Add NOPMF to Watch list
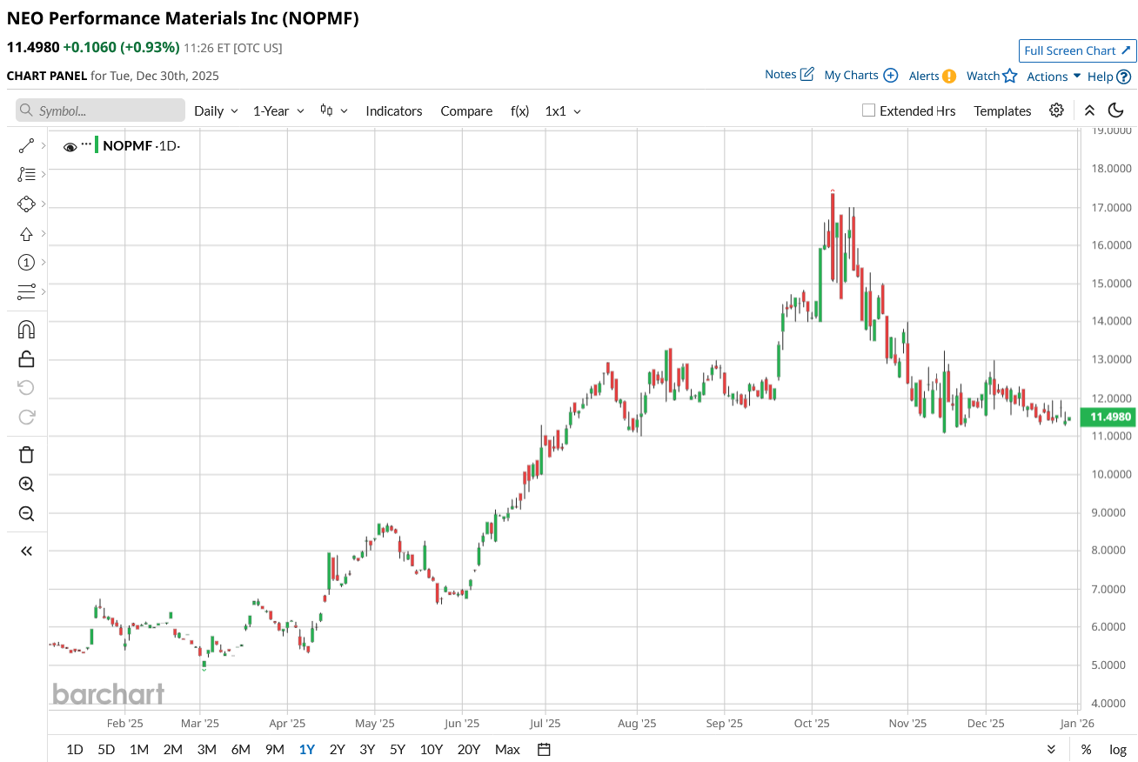Screen dimensions: 1138x762 point(992,76)
